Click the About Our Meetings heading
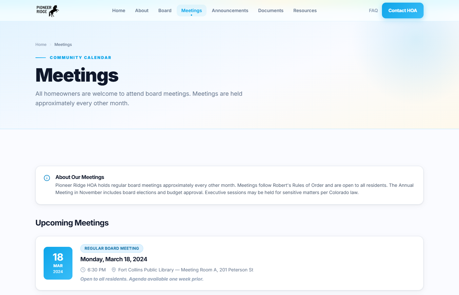The height and width of the screenshot is (295, 459). coord(80,177)
